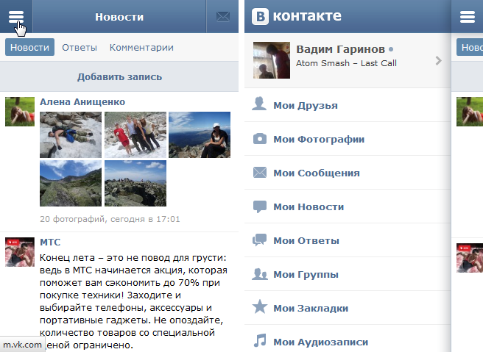Open Мои Сообщения menu item
Screen dimensions: 483x352
point(348,173)
